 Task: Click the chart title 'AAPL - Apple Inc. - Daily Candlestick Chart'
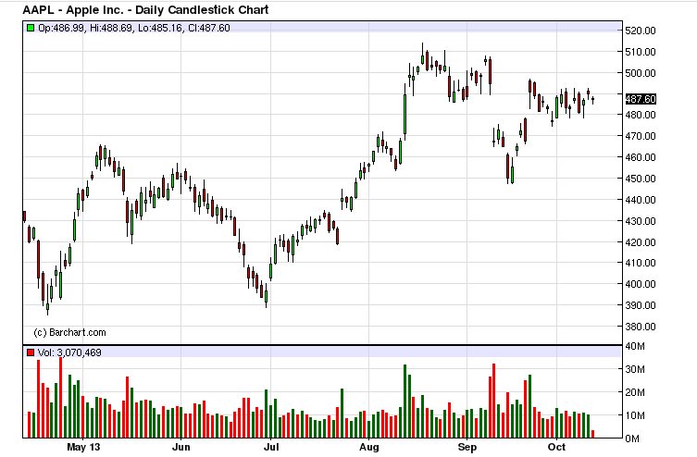146,10
